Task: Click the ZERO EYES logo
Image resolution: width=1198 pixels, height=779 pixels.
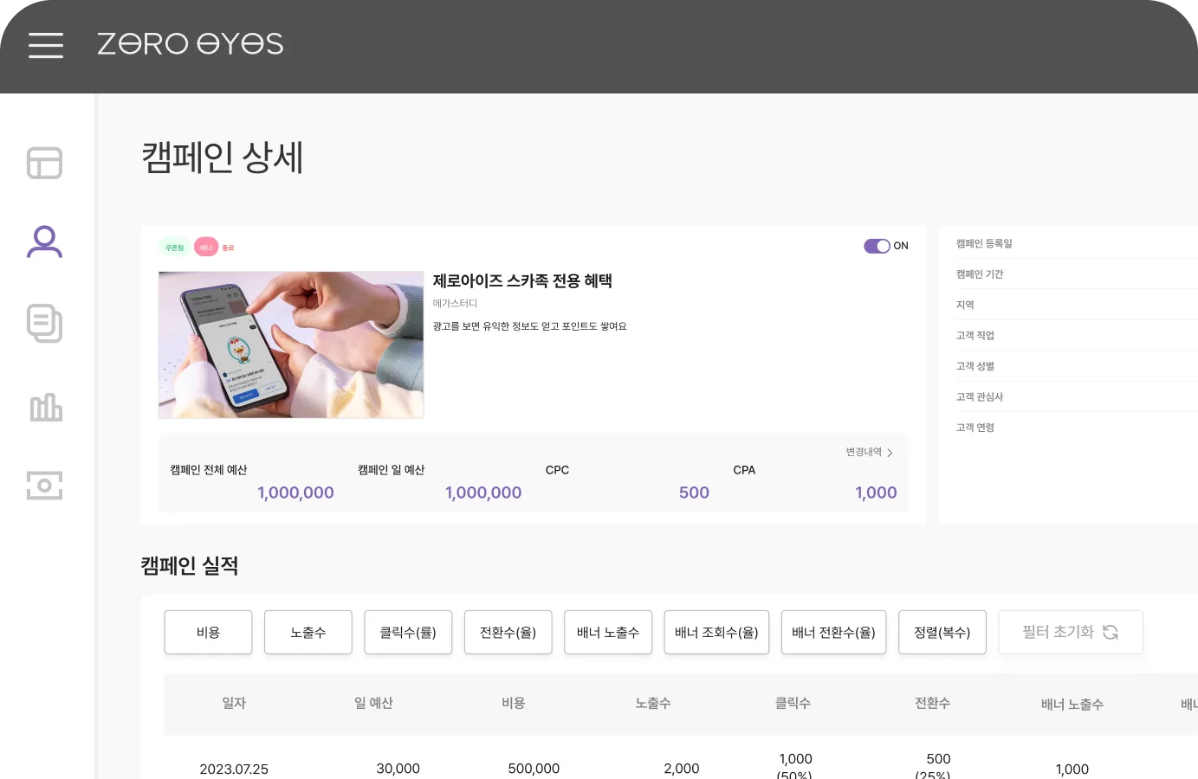Action: (x=191, y=44)
